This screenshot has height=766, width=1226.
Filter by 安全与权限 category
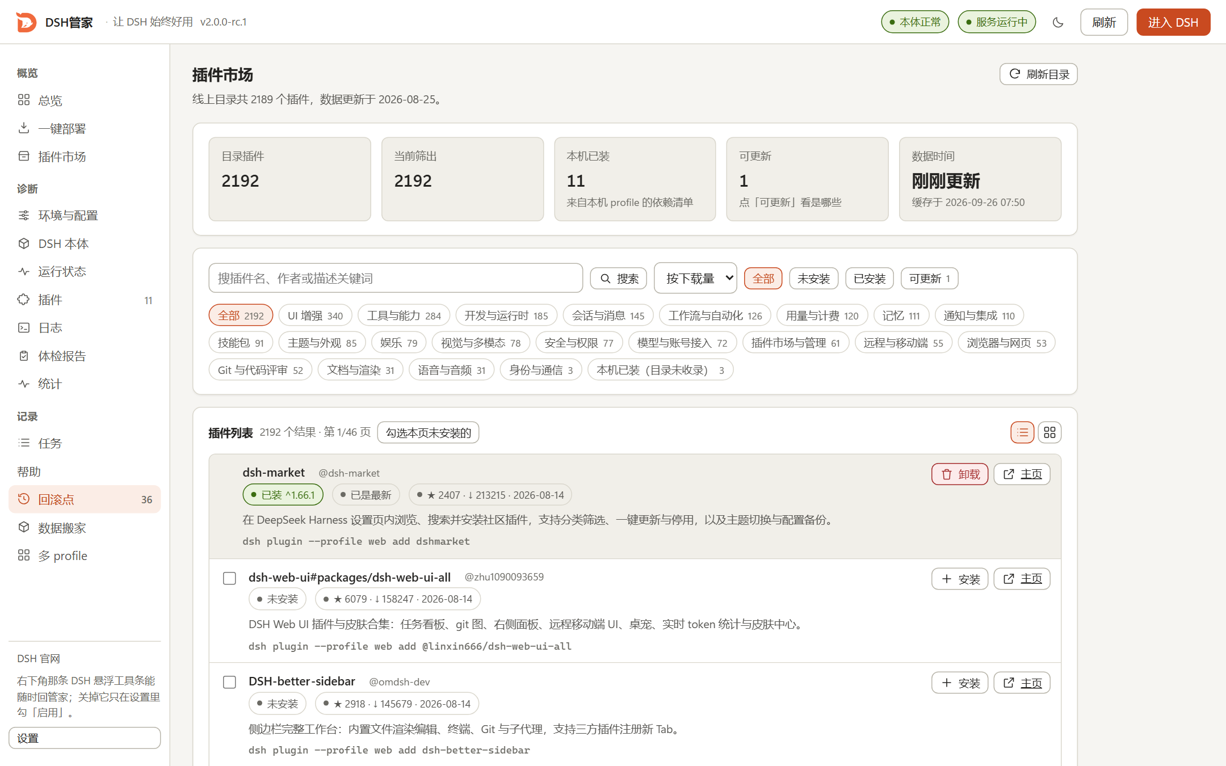click(579, 343)
